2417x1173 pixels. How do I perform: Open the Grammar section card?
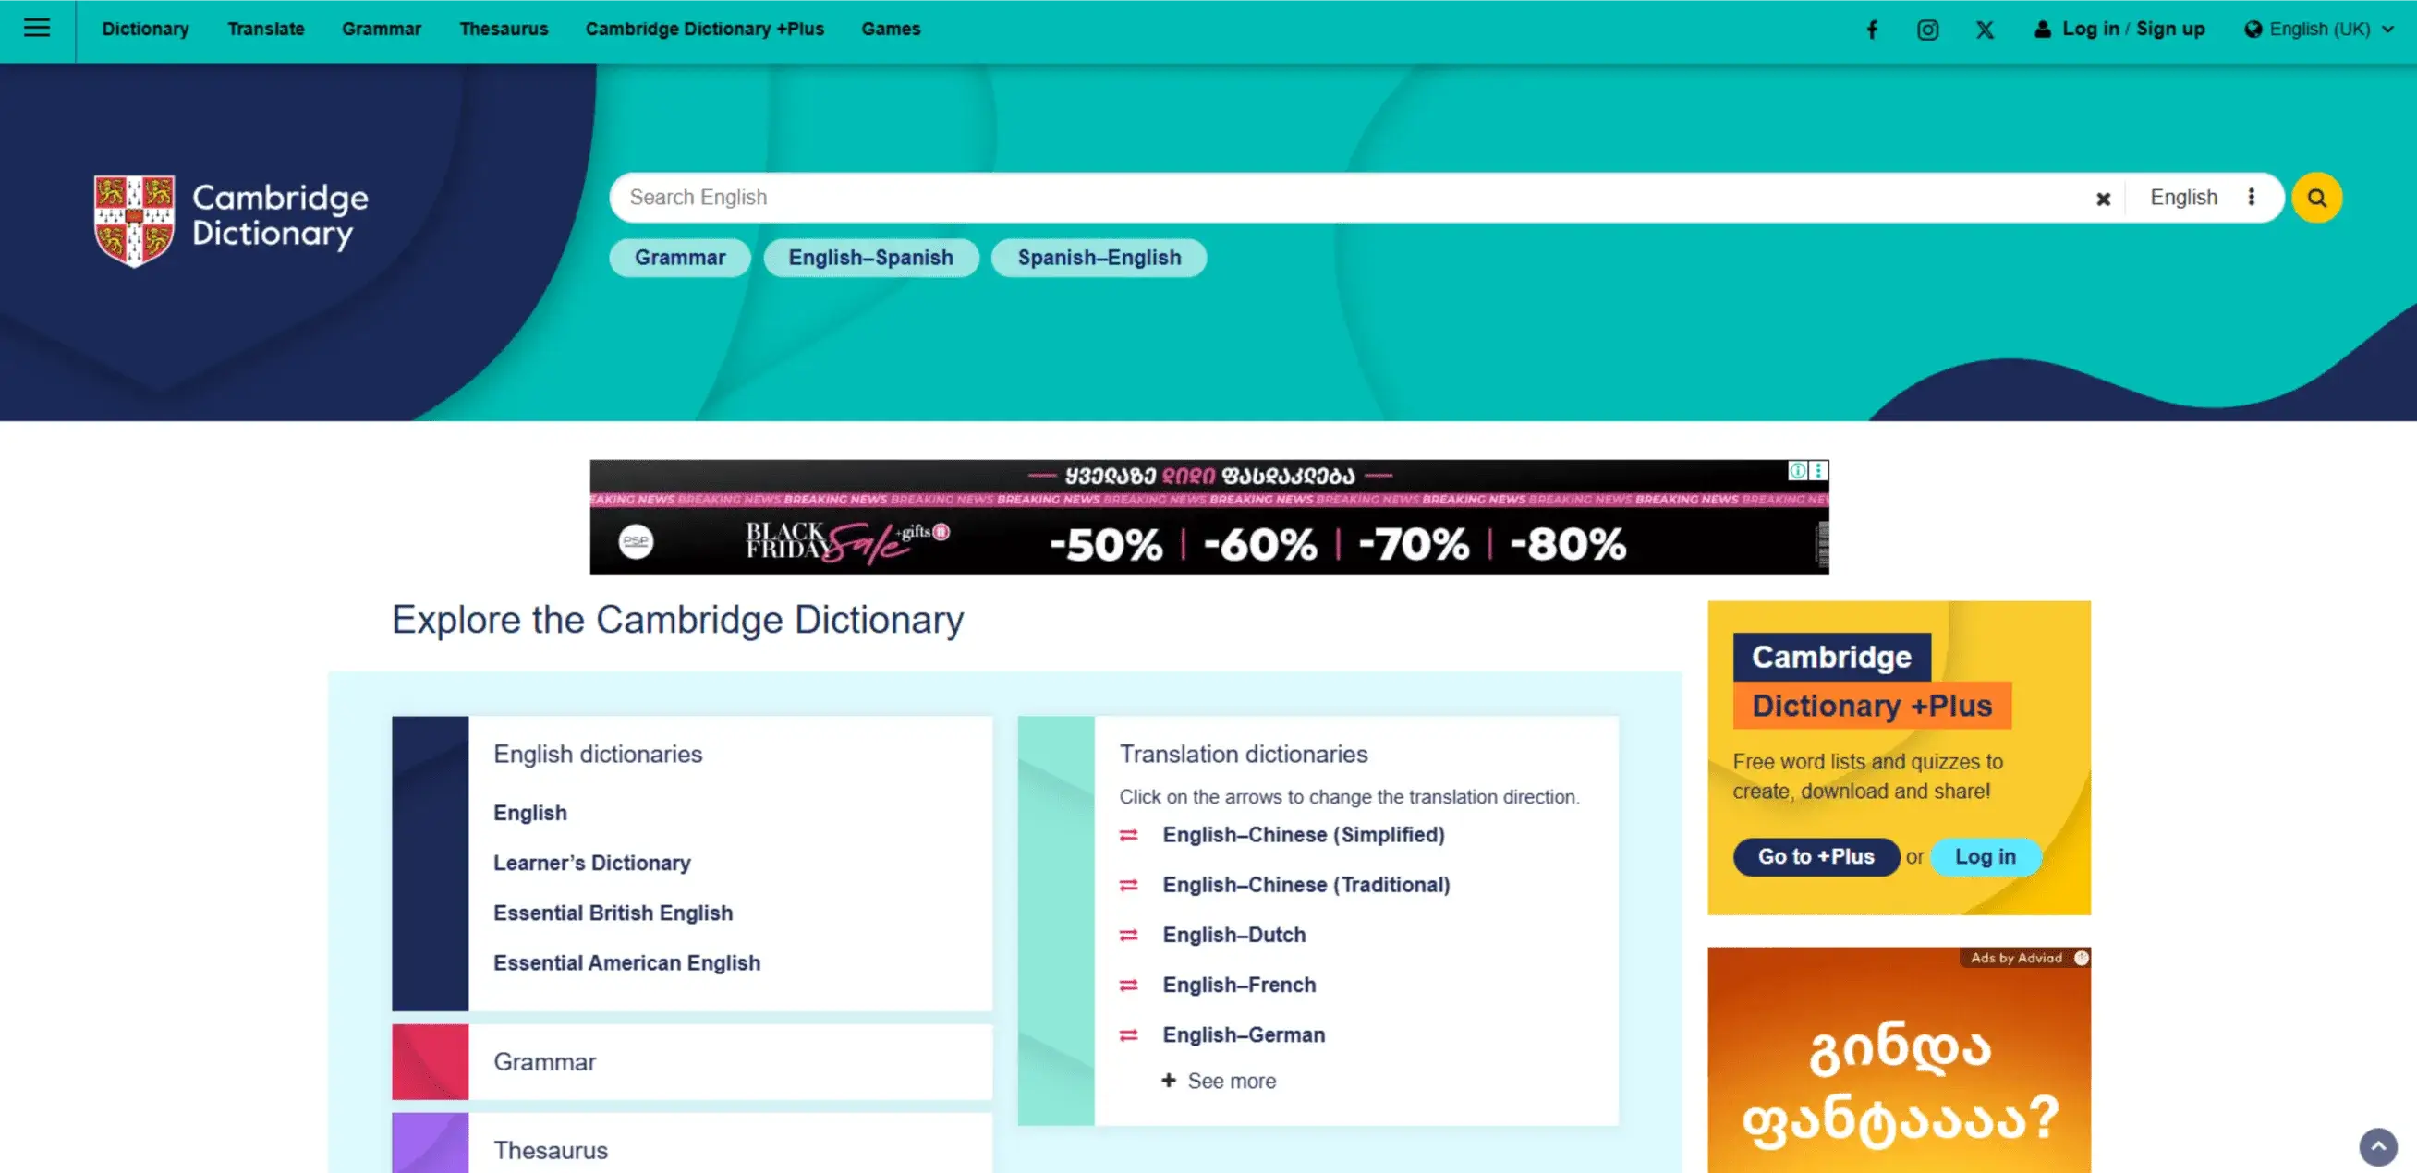click(691, 1062)
